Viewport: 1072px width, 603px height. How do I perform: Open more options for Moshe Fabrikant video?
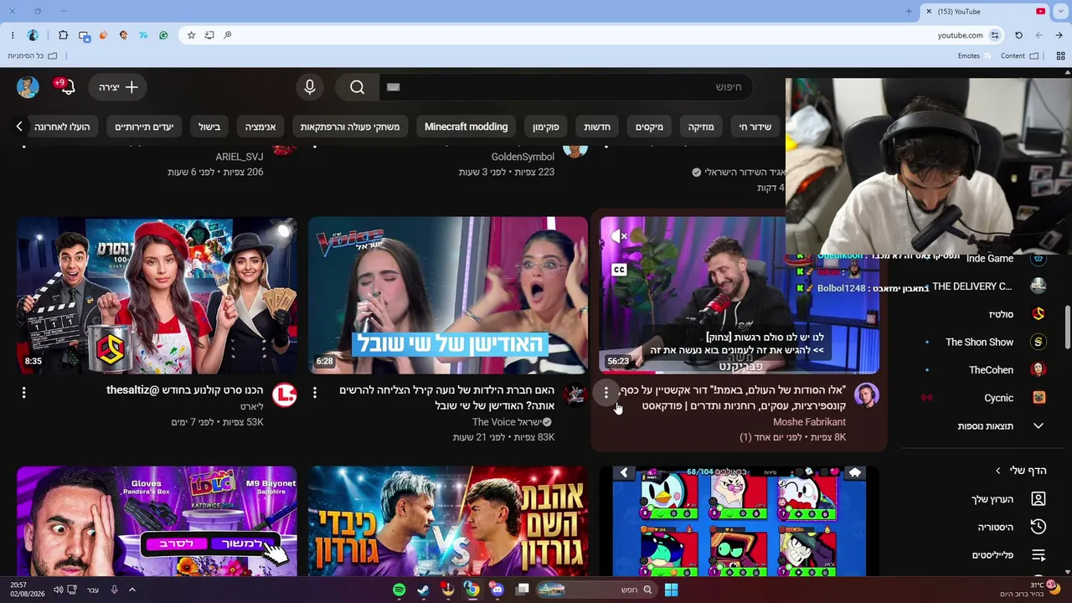tap(606, 392)
